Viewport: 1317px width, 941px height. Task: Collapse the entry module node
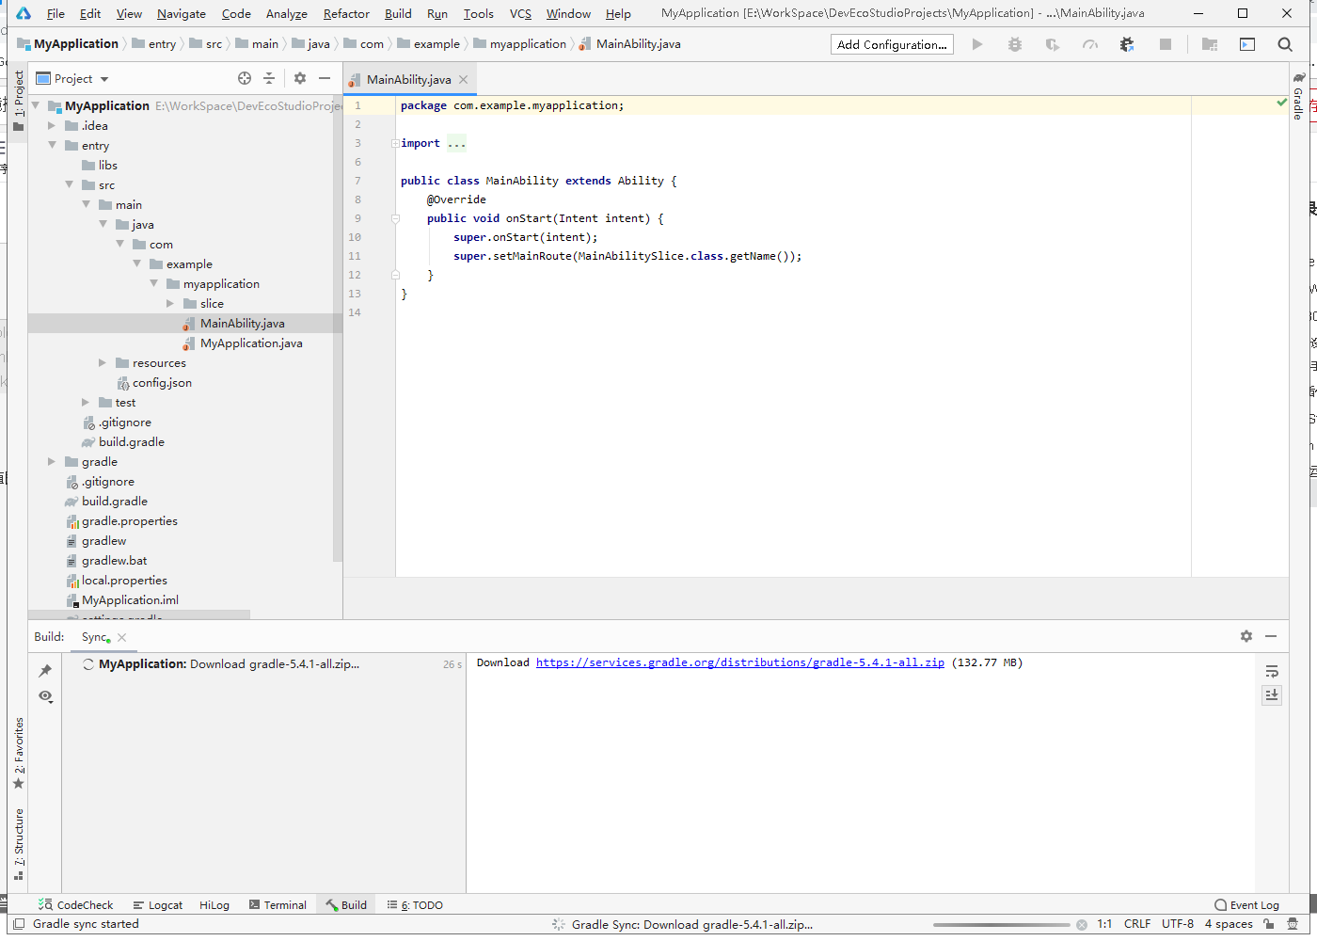tap(53, 145)
